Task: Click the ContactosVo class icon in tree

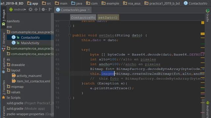Action: tap(14, 37)
